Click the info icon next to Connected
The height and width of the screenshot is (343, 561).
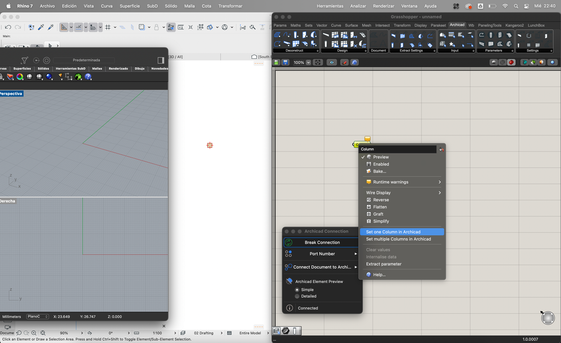[290, 308]
